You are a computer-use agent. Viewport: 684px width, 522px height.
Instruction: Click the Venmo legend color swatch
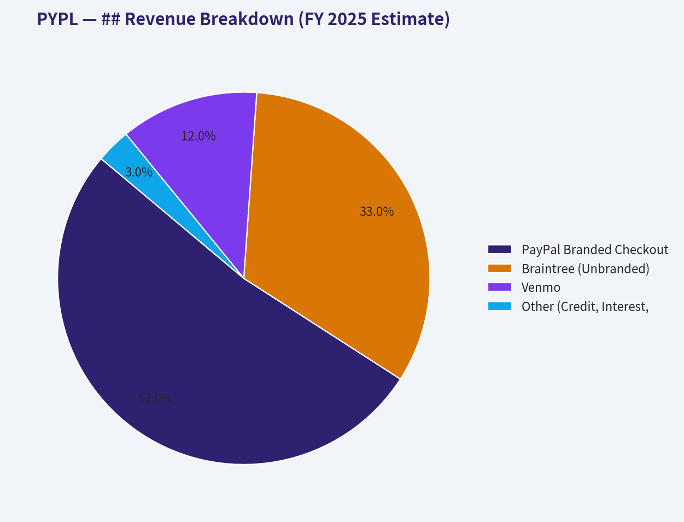(500, 287)
